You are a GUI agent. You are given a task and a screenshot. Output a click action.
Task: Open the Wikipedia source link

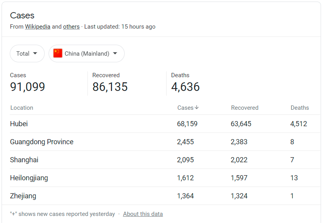(38, 27)
